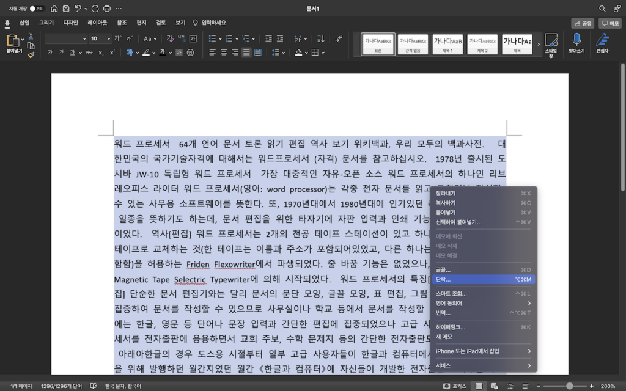Open the undo history dropdown arrow
This screenshot has height=391, width=626.
point(86,9)
